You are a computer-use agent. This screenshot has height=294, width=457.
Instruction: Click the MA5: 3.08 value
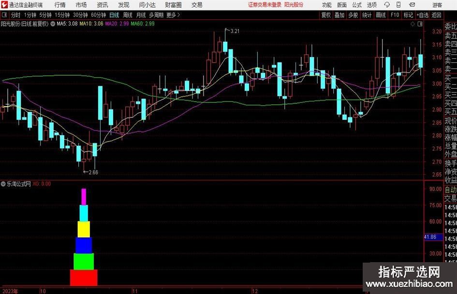[x=67, y=24]
